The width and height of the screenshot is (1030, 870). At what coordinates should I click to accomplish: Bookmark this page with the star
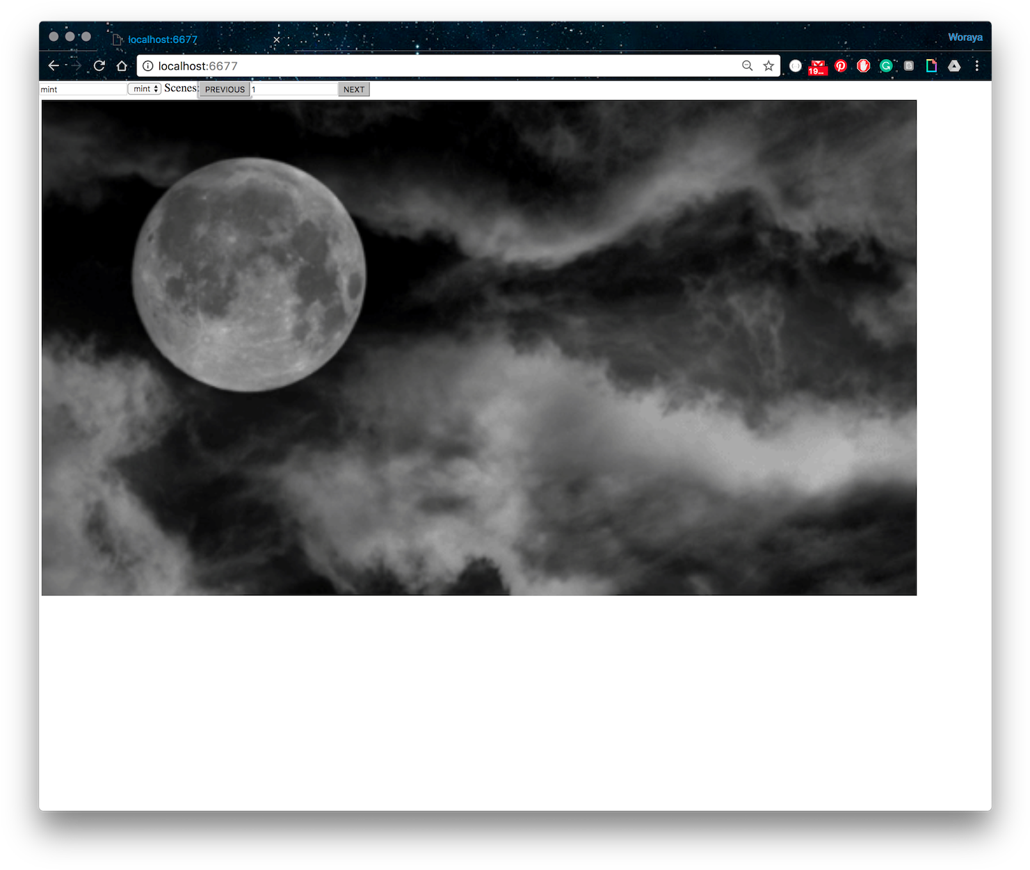tap(769, 65)
